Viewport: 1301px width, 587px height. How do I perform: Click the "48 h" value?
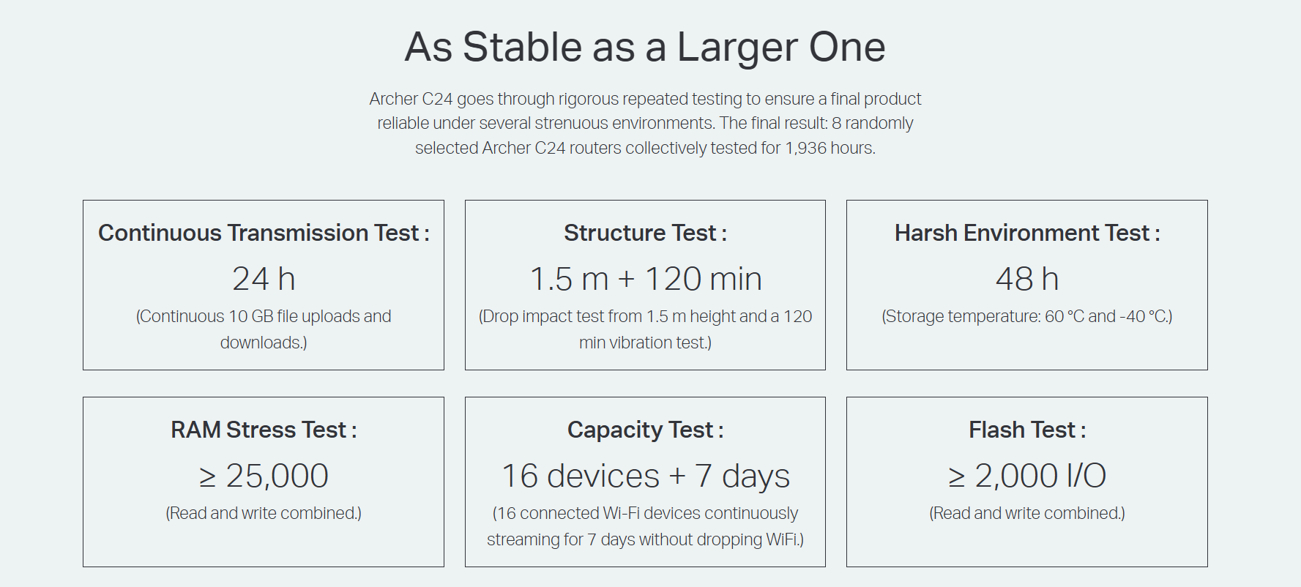1026,279
